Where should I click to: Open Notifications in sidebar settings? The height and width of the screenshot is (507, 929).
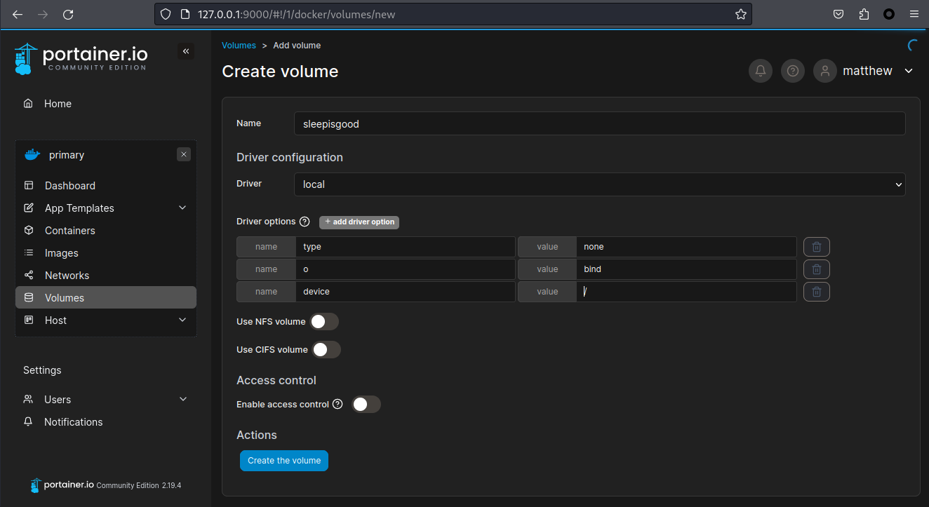click(106, 421)
